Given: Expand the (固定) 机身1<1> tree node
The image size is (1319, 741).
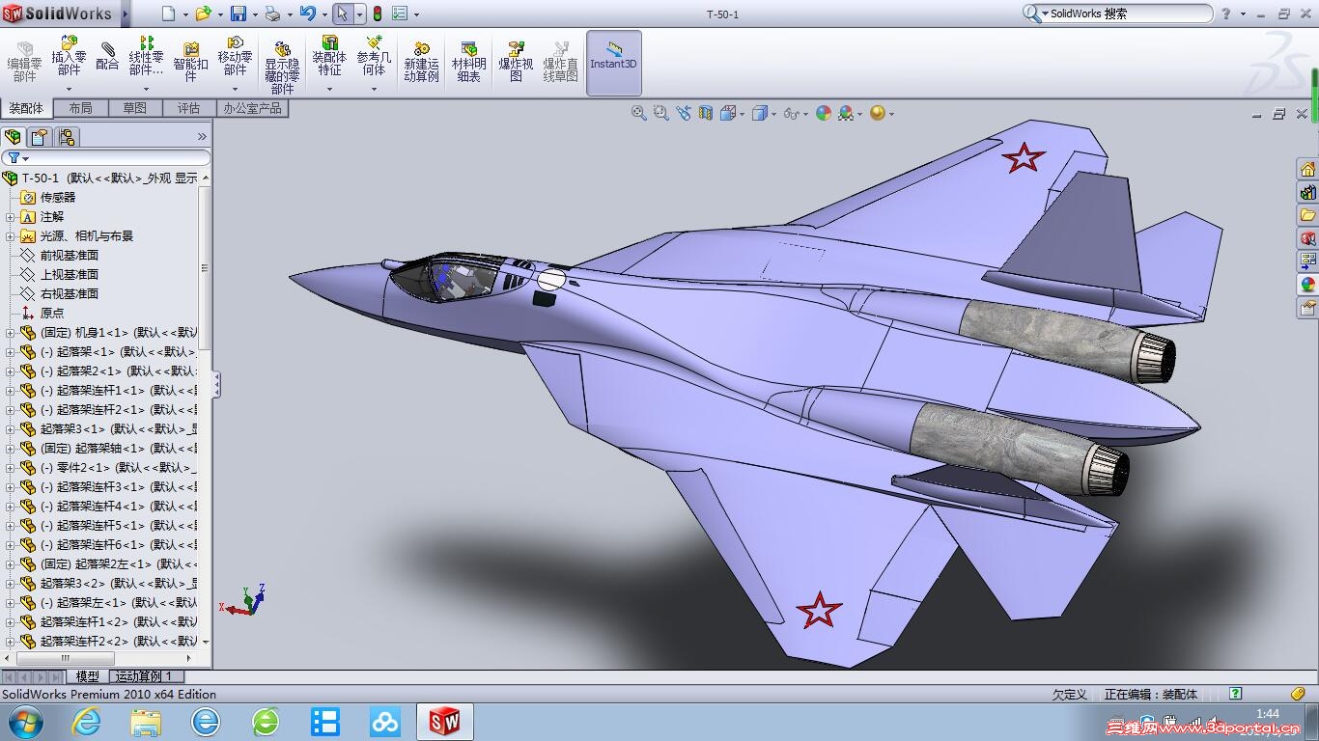Looking at the screenshot, I should [11, 333].
